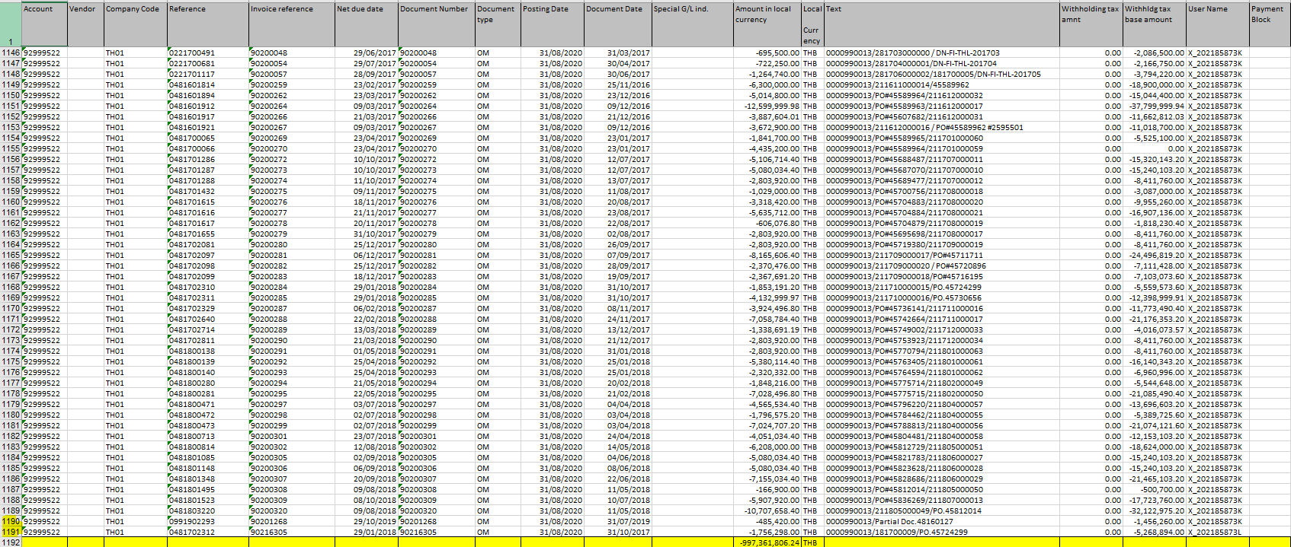Viewport: 1291px width, 547px height.
Task: Select amount cell -6,300,000.00
Action: click(x=767, y=85)
